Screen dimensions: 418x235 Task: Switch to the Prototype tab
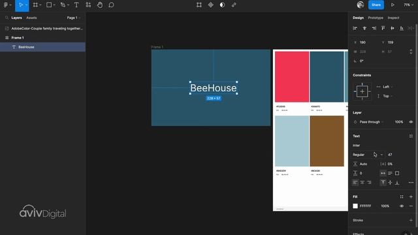[x=376, y=18]
